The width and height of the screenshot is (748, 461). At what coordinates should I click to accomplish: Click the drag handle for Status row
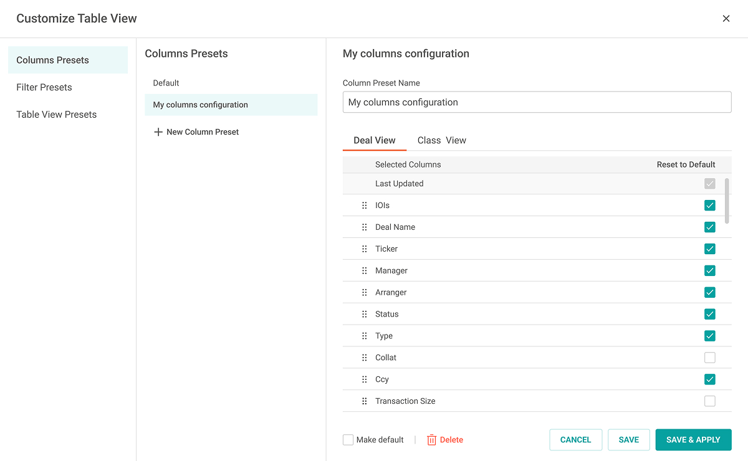tap(365, 315)
